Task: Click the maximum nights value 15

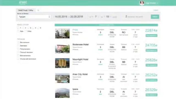Action: 108,16
